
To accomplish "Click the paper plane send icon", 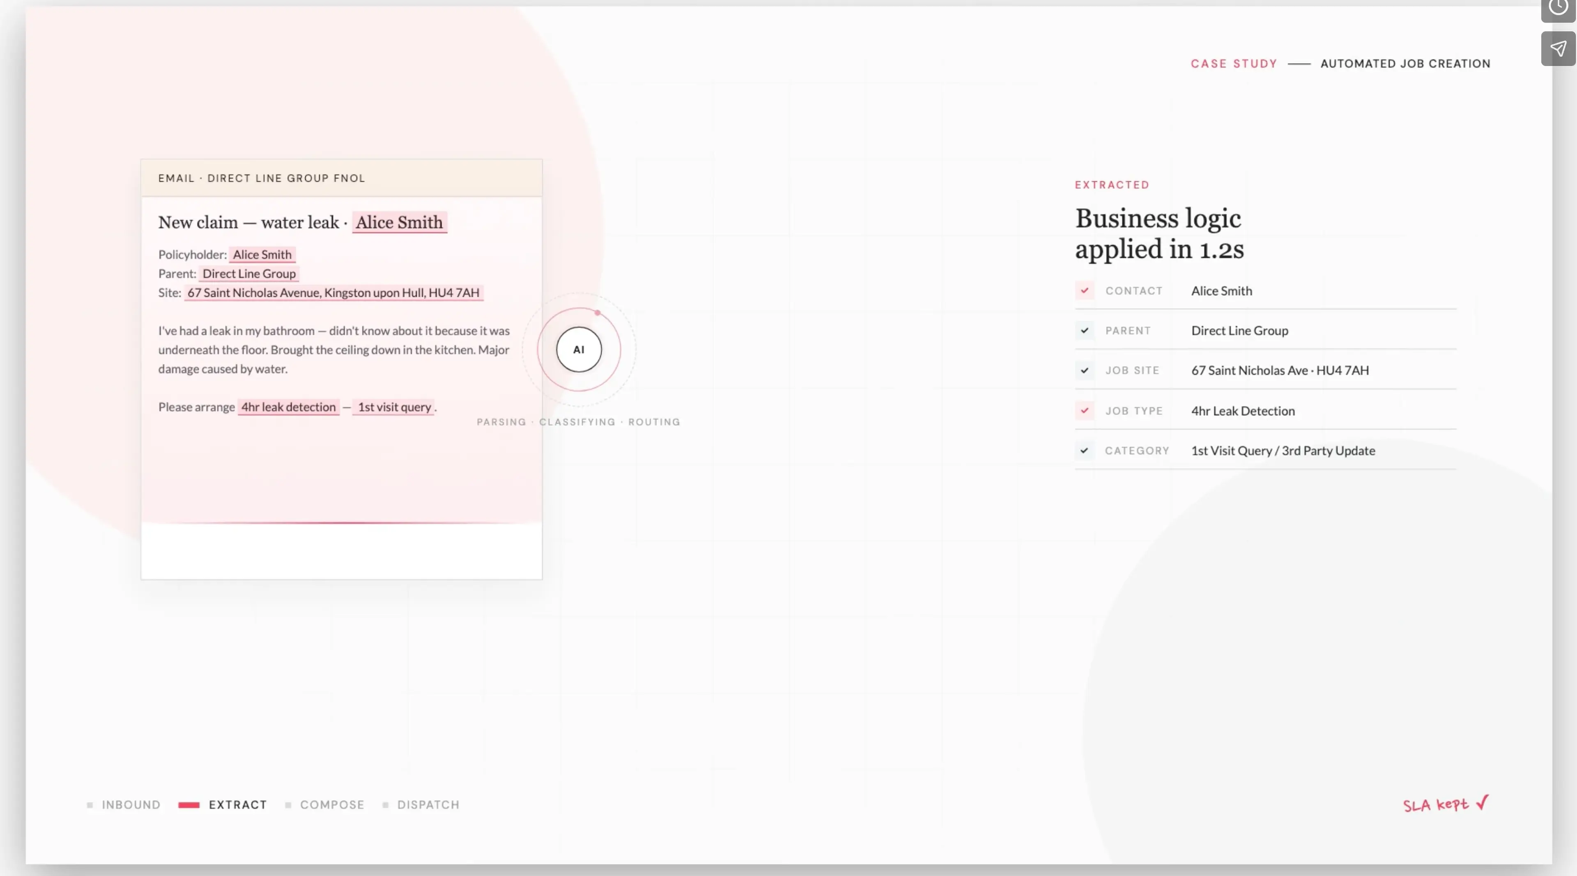I will click(x=1558, y=49).
